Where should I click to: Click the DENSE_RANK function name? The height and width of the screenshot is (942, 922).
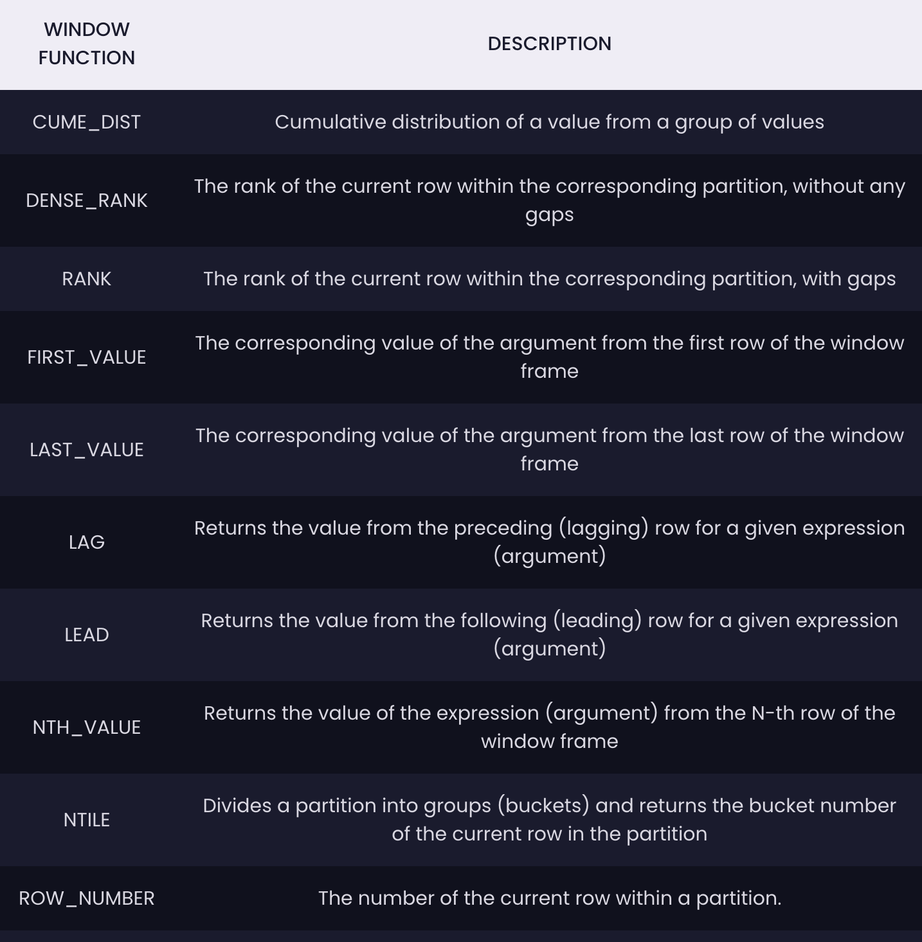pyautogui.click(x=87, y=200)
